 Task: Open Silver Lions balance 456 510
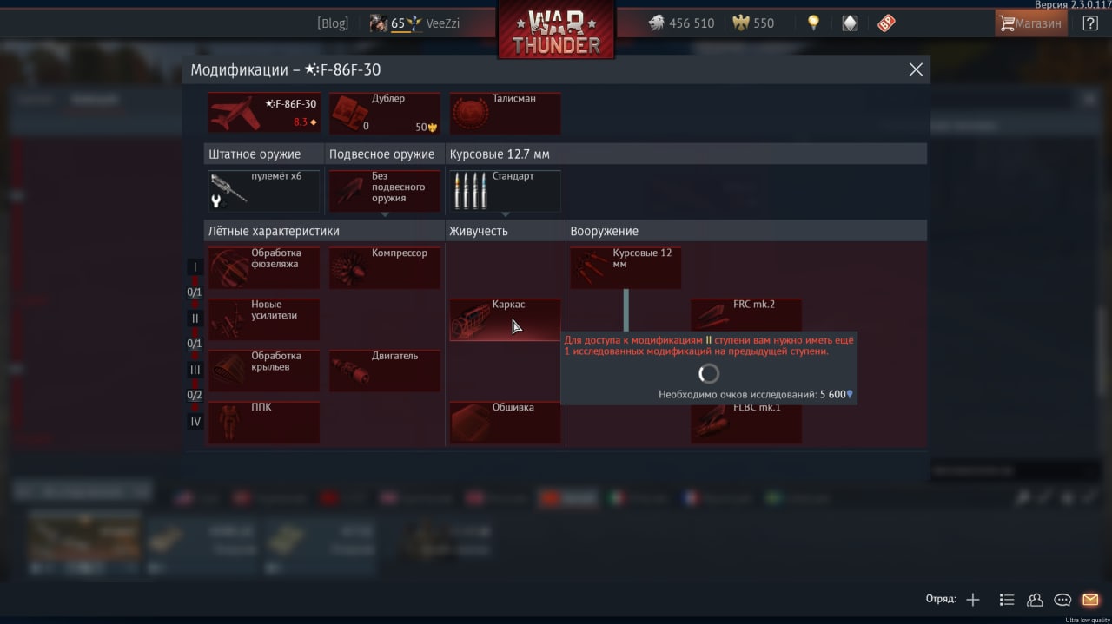click(x=682, y=23)
